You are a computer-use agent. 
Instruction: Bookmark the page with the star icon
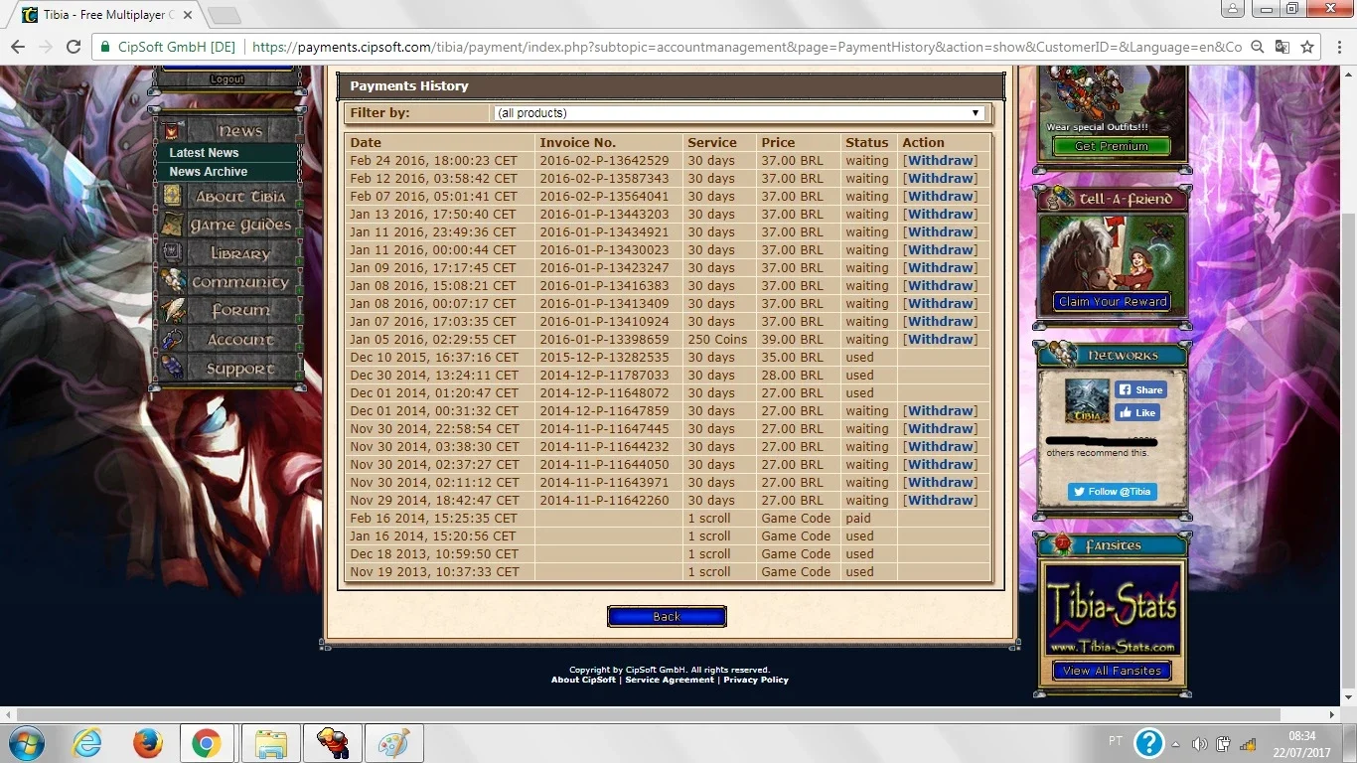point(1307,47)
